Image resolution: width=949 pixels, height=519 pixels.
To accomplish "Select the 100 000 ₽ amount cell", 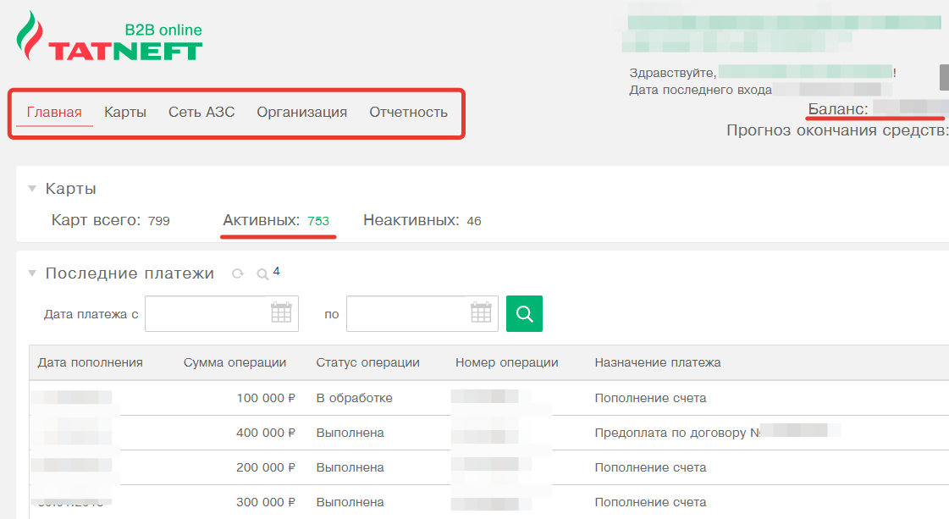I will (266, 398).
